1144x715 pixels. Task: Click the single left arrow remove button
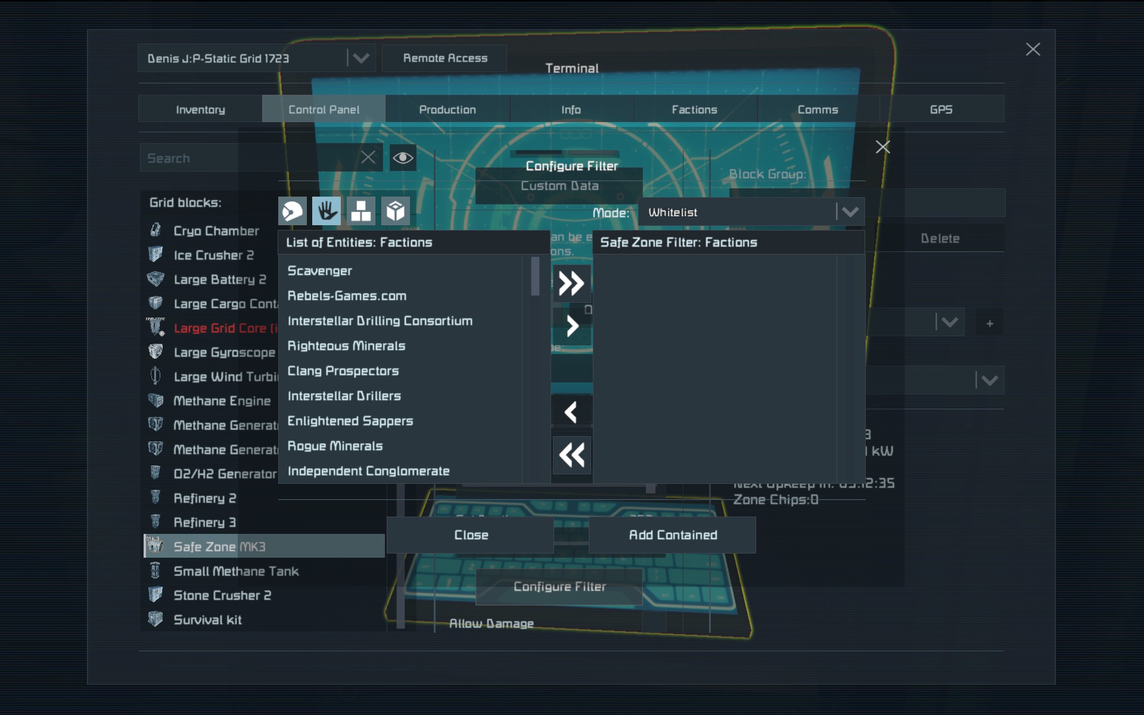coord(571,412)
